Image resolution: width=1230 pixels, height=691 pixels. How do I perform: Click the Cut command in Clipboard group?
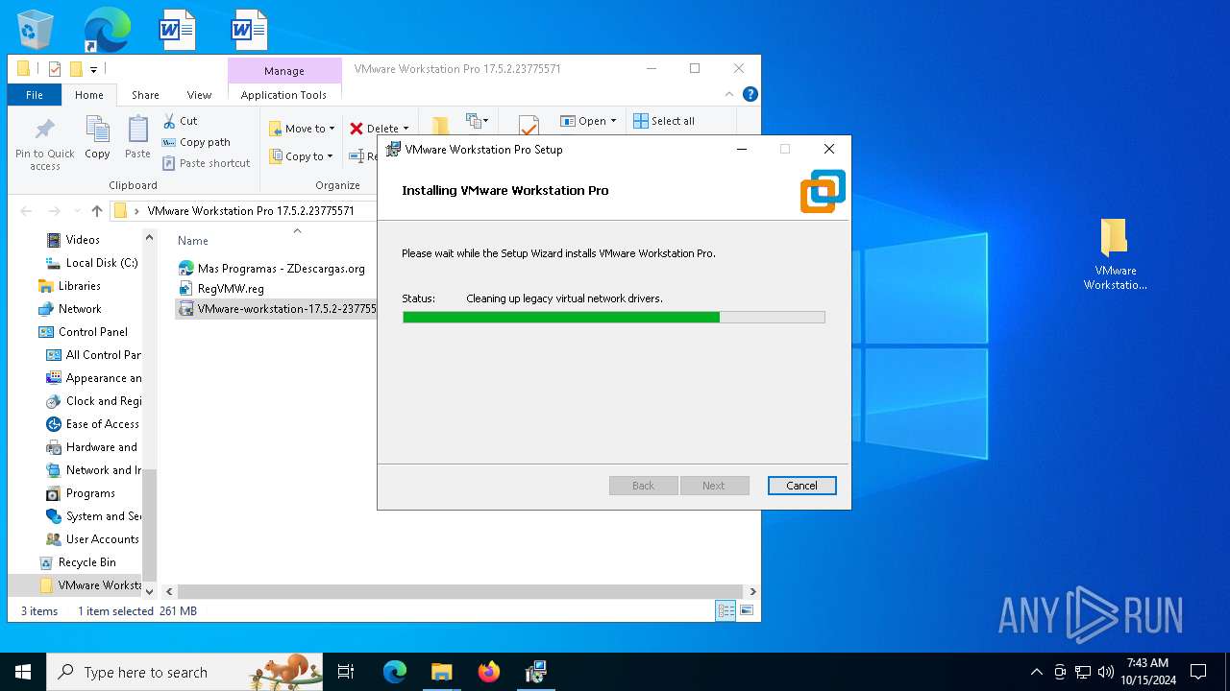click(x=180, y=121)
